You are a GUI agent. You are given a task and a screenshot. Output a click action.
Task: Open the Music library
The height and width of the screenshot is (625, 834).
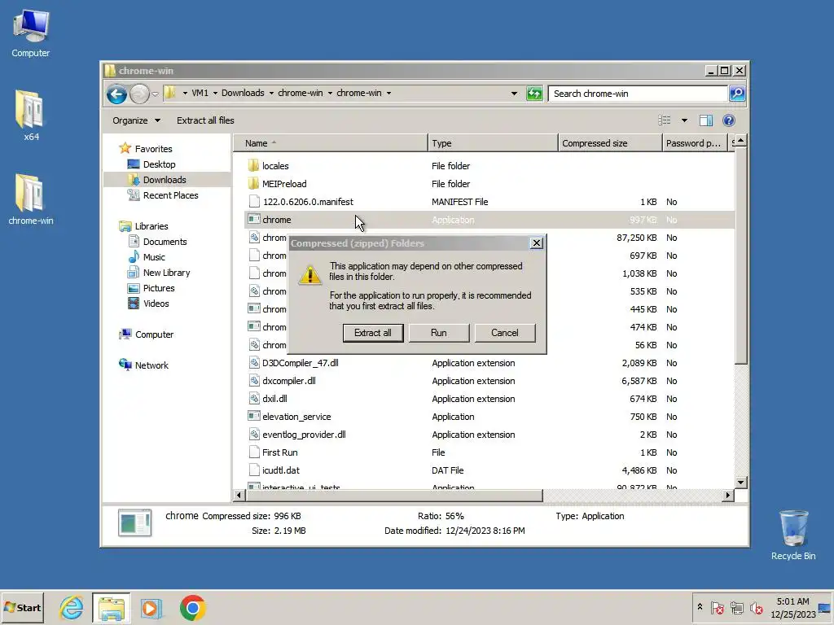click(154, 257)
